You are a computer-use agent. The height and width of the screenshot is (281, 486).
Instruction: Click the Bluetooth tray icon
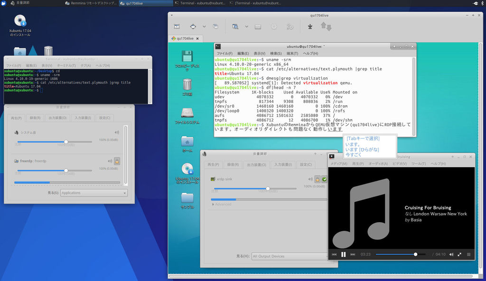point(484,3)
